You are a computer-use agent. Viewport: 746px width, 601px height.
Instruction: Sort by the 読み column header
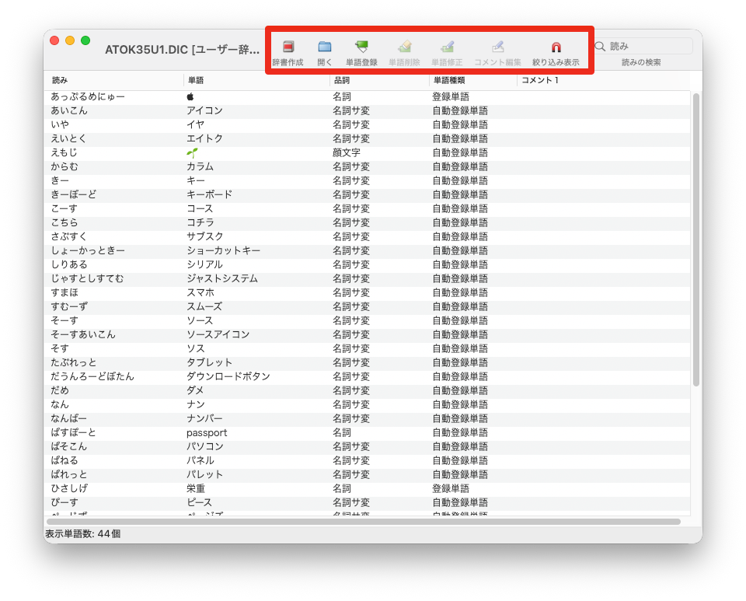pos(113,81)
